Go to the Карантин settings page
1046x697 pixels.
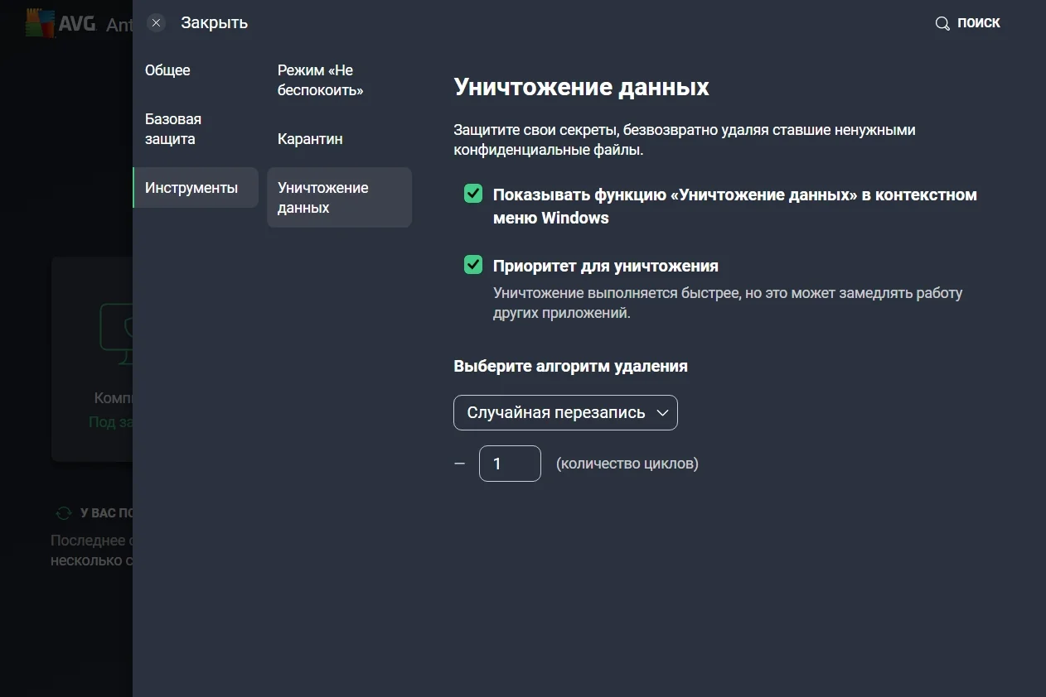tap(310, 139)
